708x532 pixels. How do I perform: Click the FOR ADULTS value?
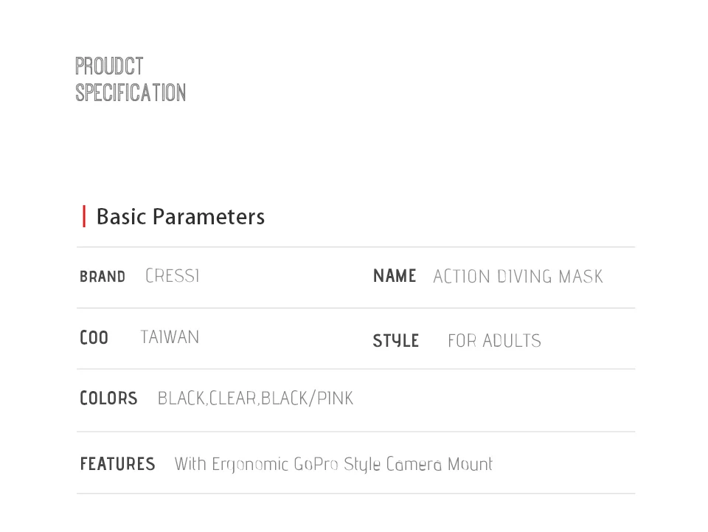pyautogui.click(x=494, y=341)
